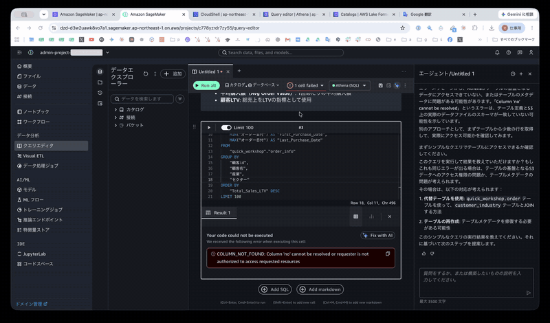The height and width of the screenshot is (323, 550).
Task: Open the data explorer filter button
Action: pos(180,99)
